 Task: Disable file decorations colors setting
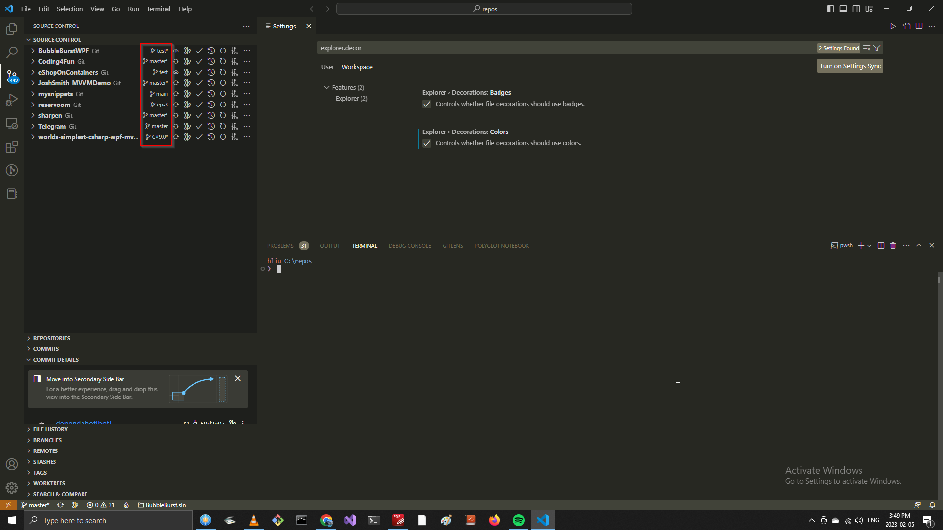(426, 143)
